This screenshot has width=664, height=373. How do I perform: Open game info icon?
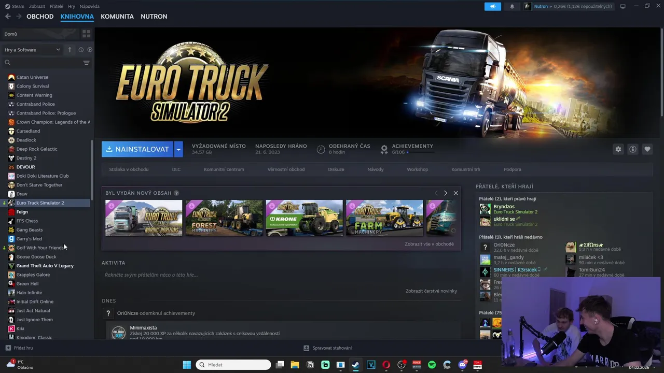pyautogui.click(x=633, y=149)
